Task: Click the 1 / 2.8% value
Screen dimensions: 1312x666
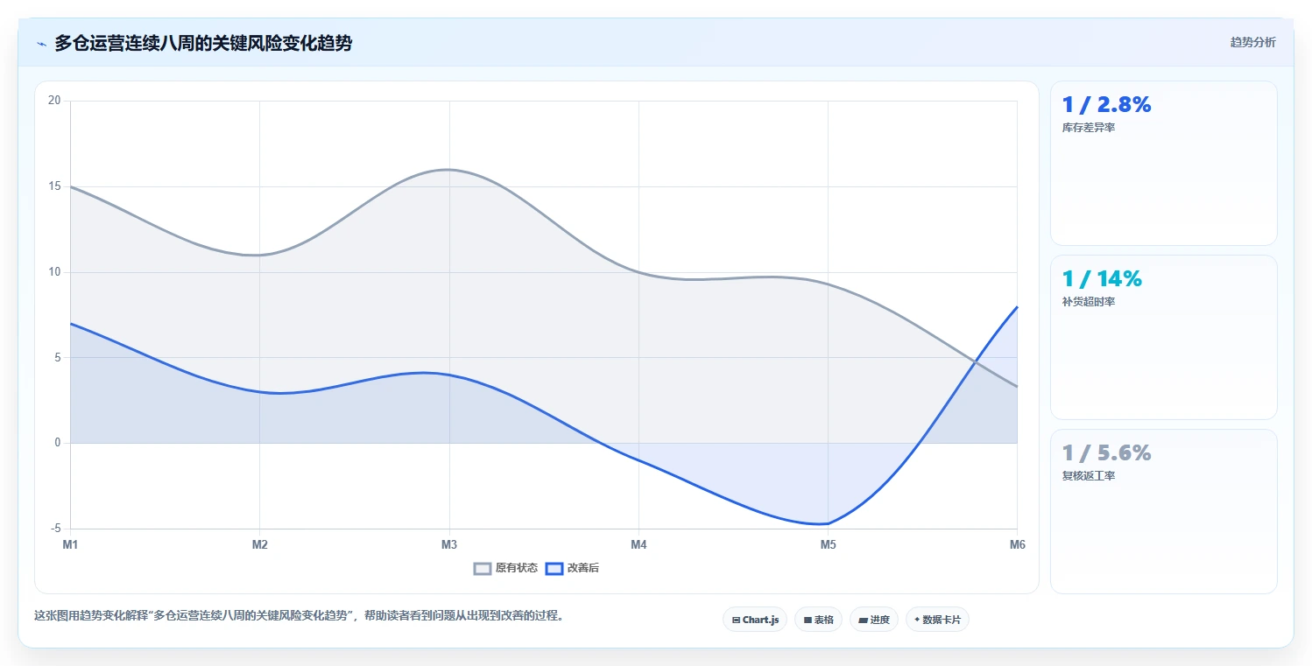Action: [1106, 105]
